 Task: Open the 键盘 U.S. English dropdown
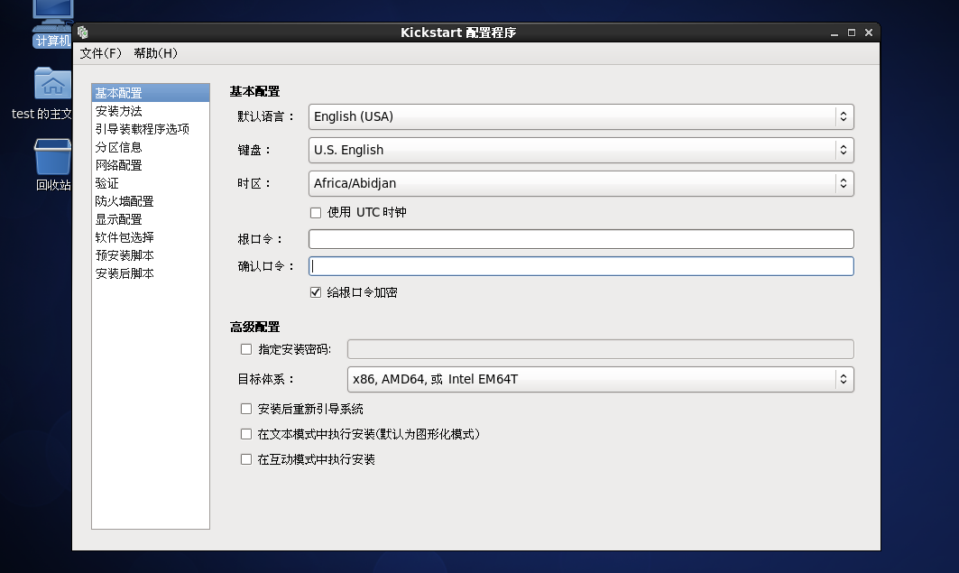click(581, 150)
